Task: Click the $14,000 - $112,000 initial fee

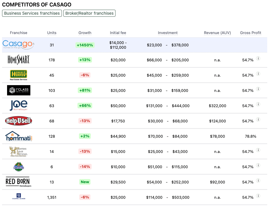Action: 118,45
